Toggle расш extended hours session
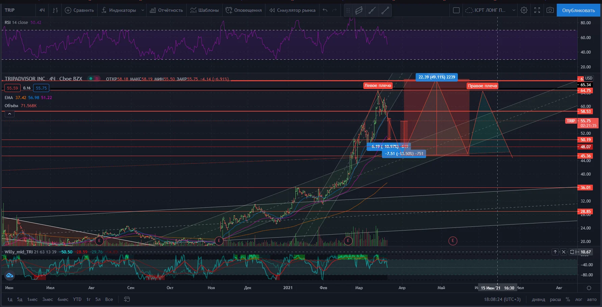This screenshot has width=602, height=307. (555, 299)
